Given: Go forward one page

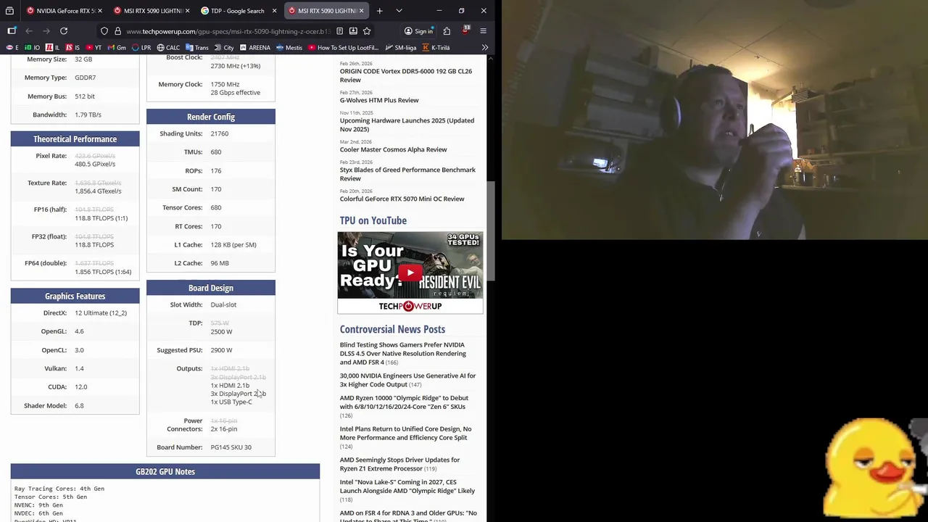Looking at the screenshot, I should point(46,31).
